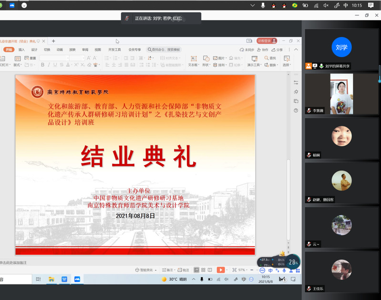Toggle bold formatting (B) in ribbon
This screenshot has height=300, width=381.
tap(42, 65)
